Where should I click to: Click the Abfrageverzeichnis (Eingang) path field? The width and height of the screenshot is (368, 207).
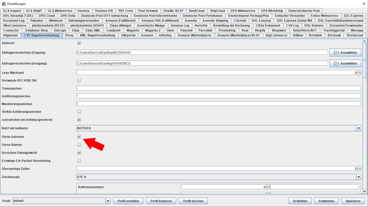coord(202,52)
